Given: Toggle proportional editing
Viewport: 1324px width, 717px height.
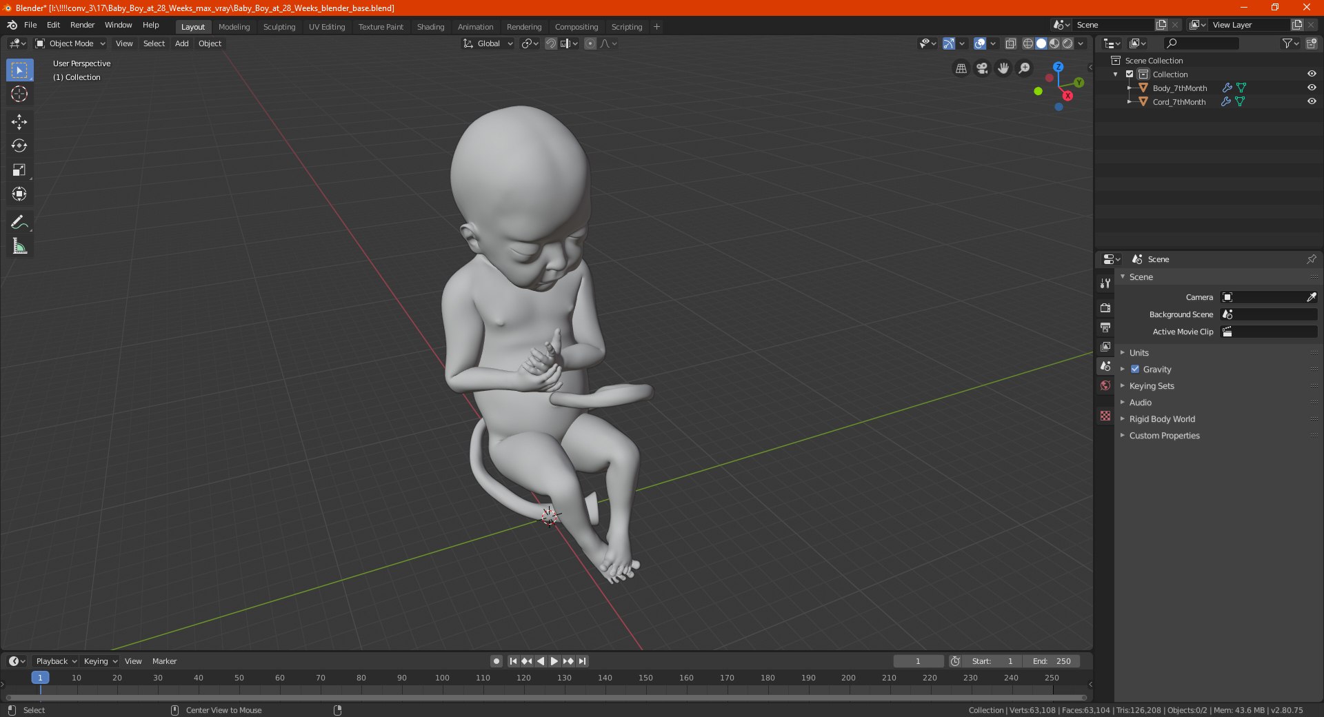Looking at the screenshot, I should coord(590,43).
